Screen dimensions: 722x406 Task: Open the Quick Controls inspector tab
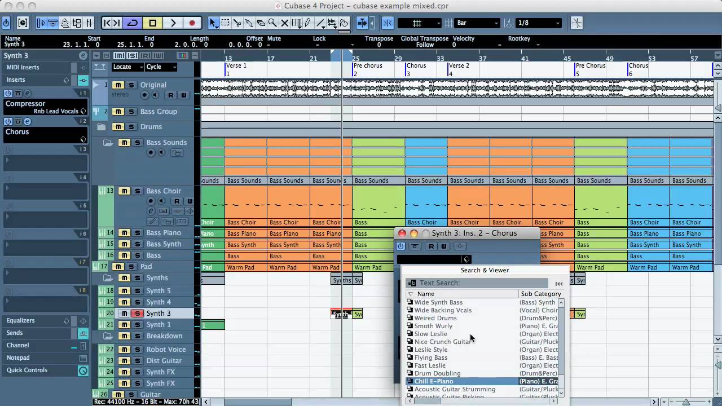coord(27,370)
